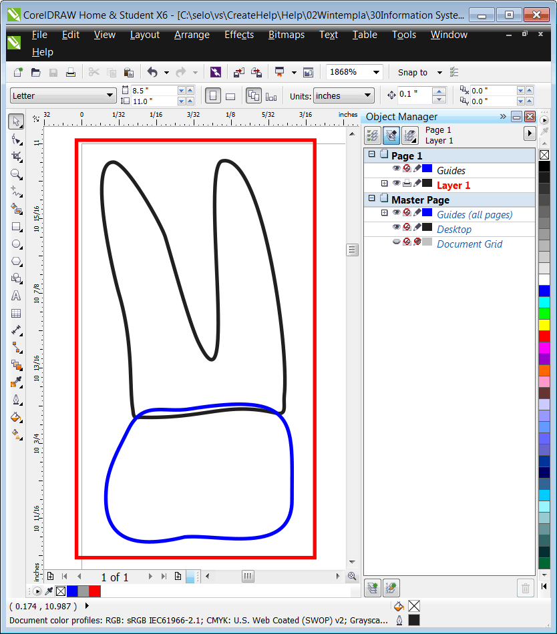Select the Polygon tool

click(16, 262)
